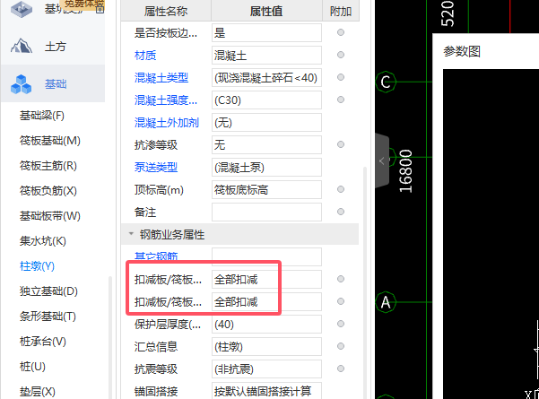Screen dimensions: 539x399
Task: Click the 基坑 module icon at top
Action: (x=22, y=9)
